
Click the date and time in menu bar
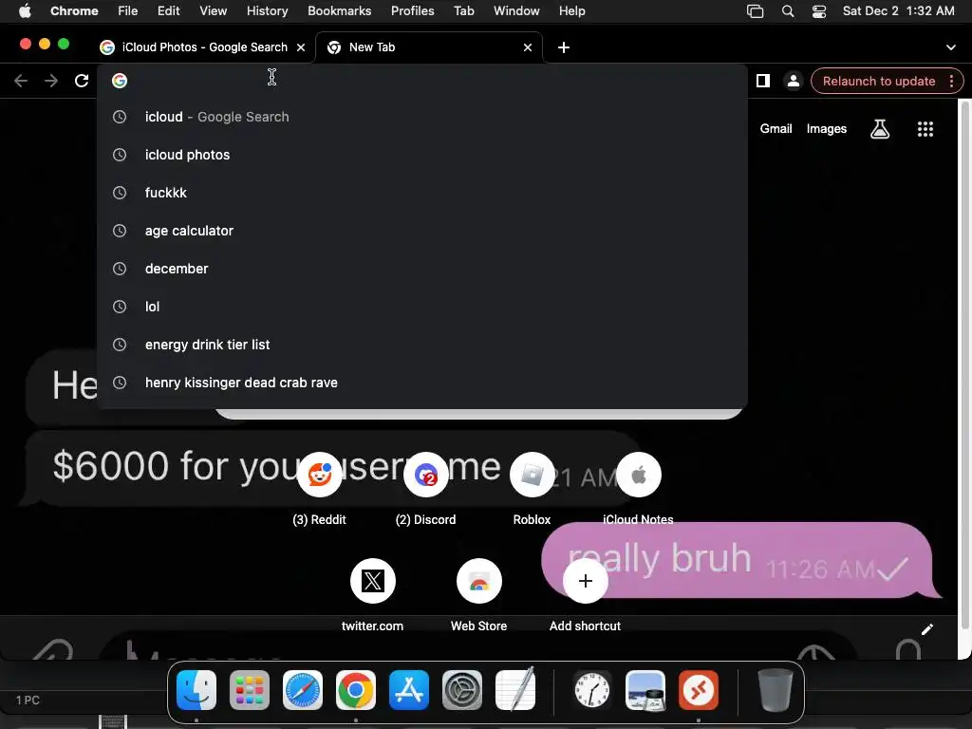(898, 11)
